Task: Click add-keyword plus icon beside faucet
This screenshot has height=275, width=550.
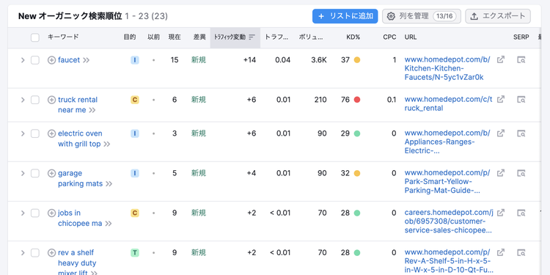Action: 51,60
